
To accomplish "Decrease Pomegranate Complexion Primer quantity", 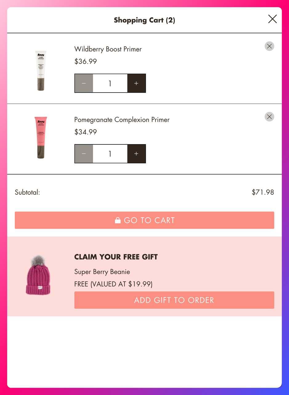I will (x=84, y=154).
